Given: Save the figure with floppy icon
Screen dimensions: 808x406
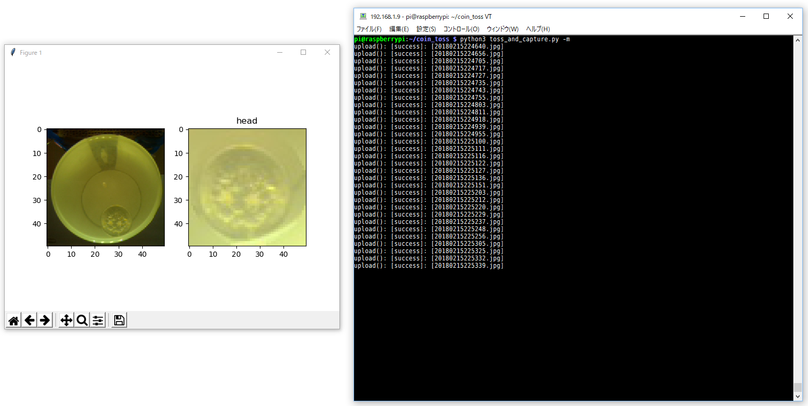Looking at the screenshot, I should 119,320.
